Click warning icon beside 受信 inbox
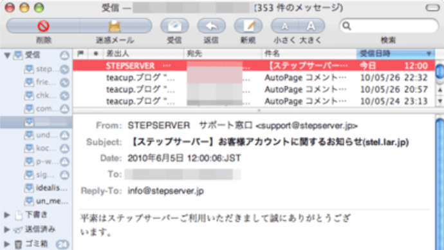The width and height of the screenshot is (444, 250). coord(64,55)
